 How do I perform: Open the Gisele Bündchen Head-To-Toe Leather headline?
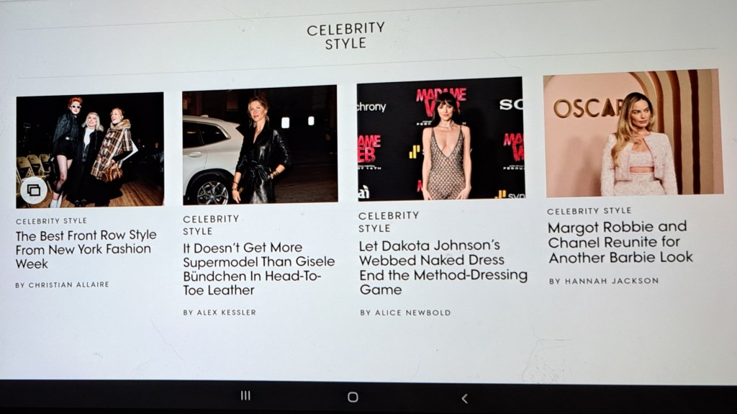click(259, 269)
